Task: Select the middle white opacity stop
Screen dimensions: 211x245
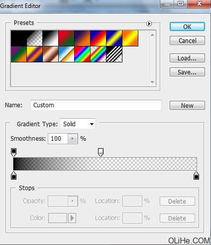Action: pos(101,152)
